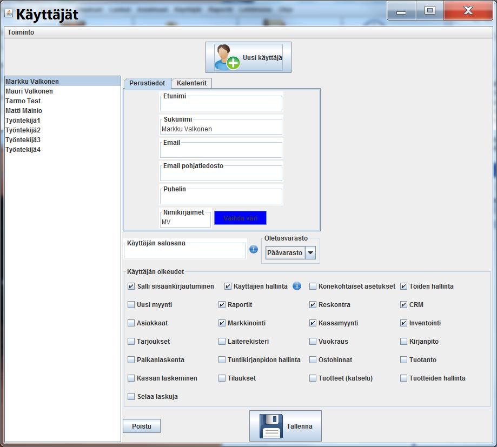
Task: Enable the Ostohinnat checkbox
Action: (x=313, y=360)
